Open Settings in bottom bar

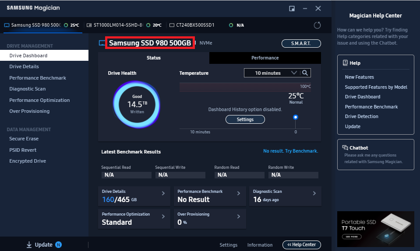tap(229, 245)
